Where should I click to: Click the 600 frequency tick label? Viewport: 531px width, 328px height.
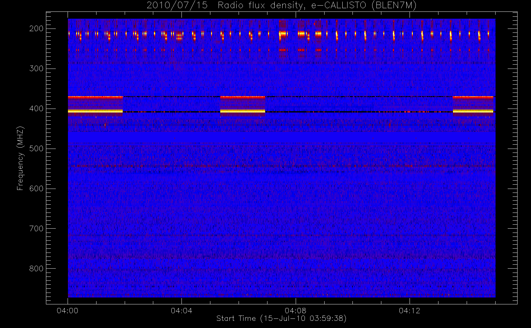(x=36, y=189)
